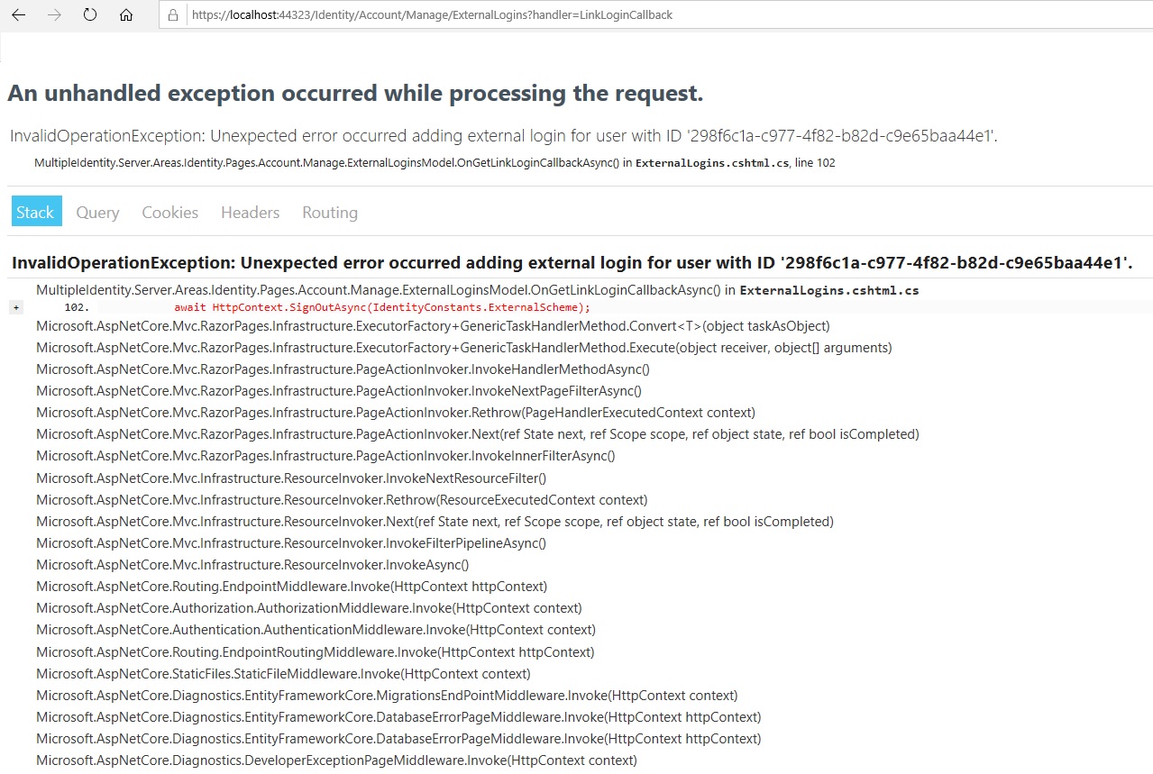Select the active Stack tab
Image resolution: width=1153 pixels, height=774 pixels.
pyautogui.click(x=35, y=212)
